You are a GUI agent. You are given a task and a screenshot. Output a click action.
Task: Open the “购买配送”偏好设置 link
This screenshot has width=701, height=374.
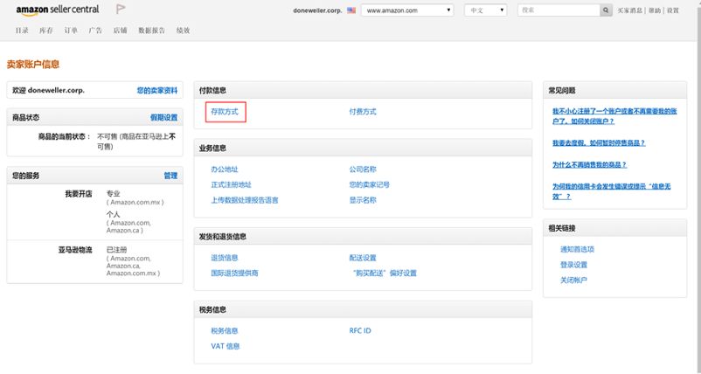pyautogui.click(x=385, y=273)
